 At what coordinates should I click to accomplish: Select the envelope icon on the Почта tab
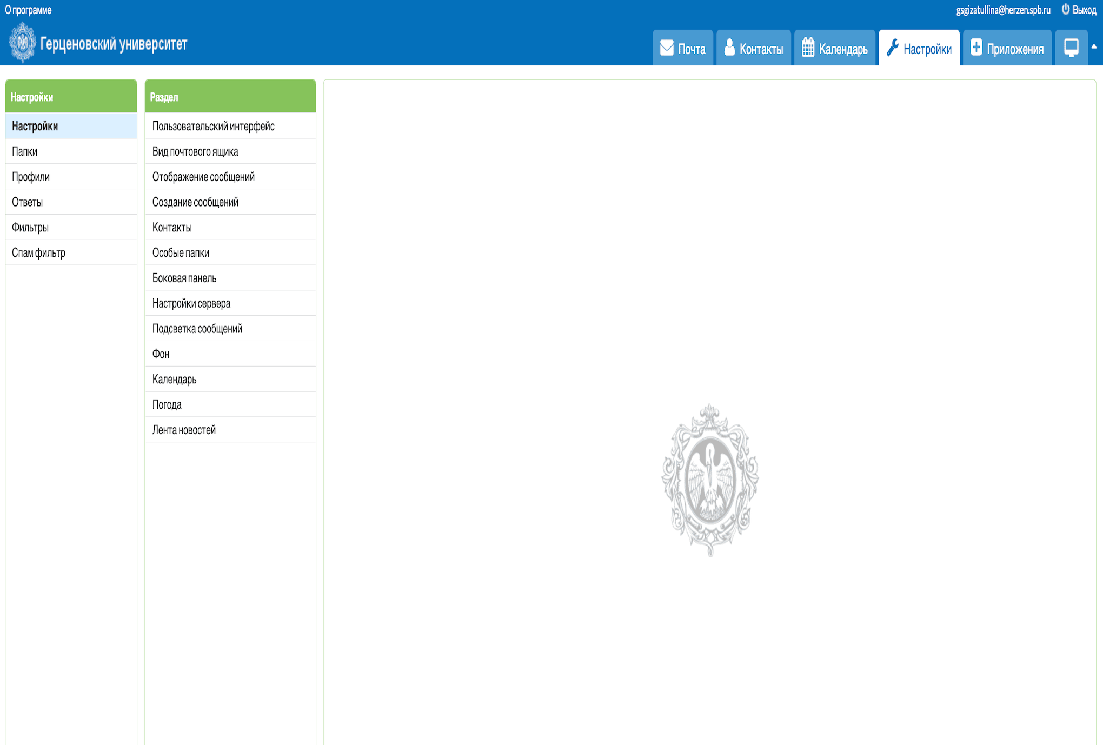(667, 48)
